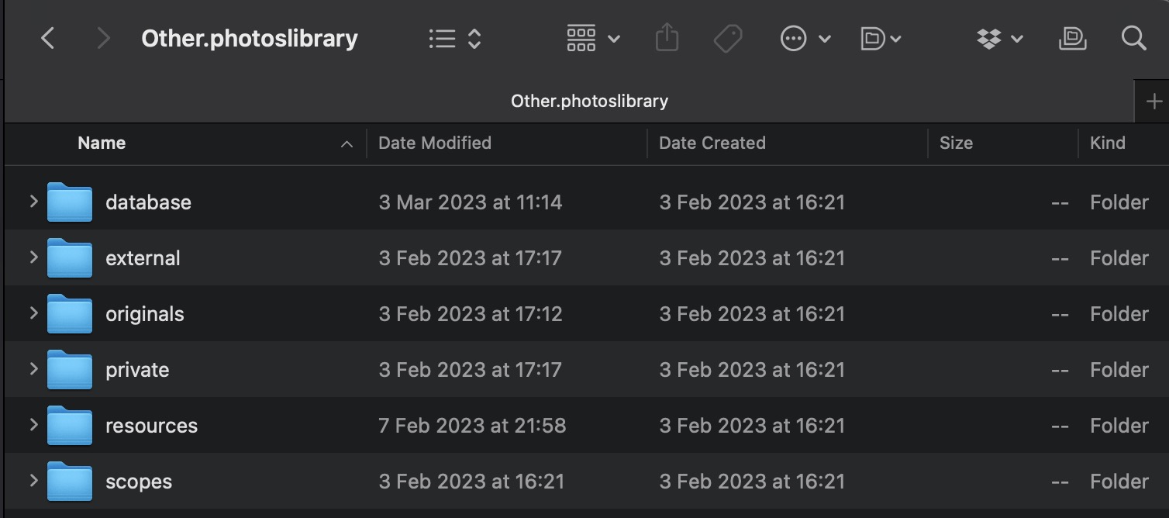The image size is (1169, 518).
Task: Expand the originals folder disclosure arrow
Action: 33,313
